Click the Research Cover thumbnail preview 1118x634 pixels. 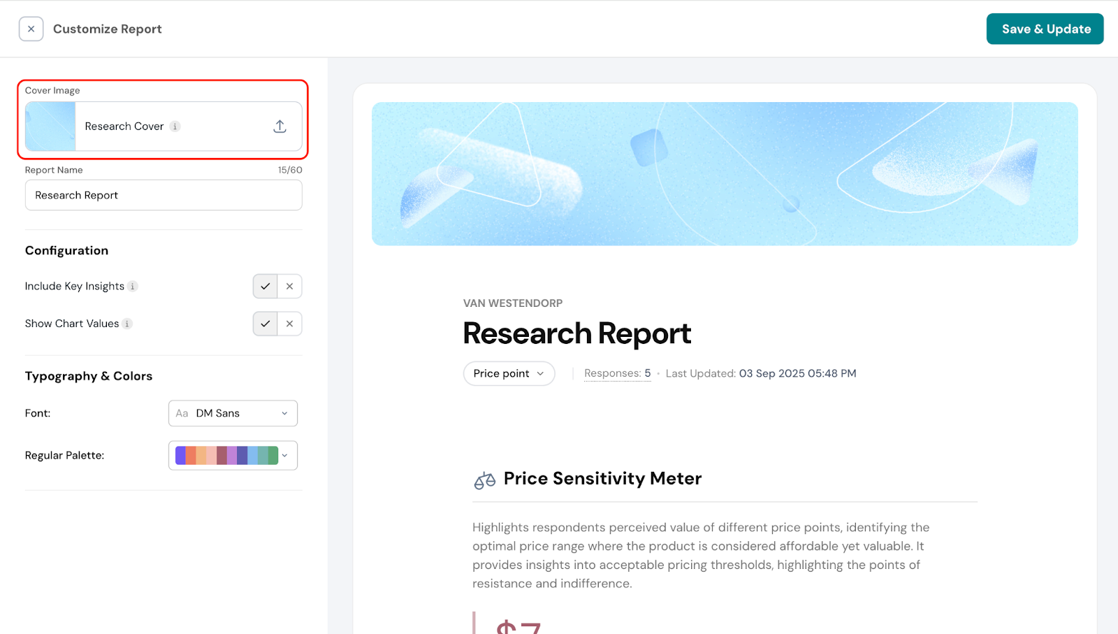click(x=50, y=127)
